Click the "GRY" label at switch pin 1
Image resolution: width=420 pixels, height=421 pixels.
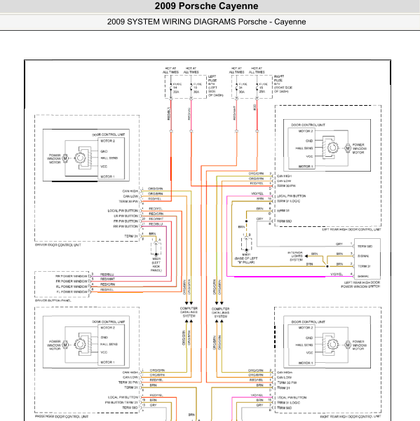click(339, 244)
